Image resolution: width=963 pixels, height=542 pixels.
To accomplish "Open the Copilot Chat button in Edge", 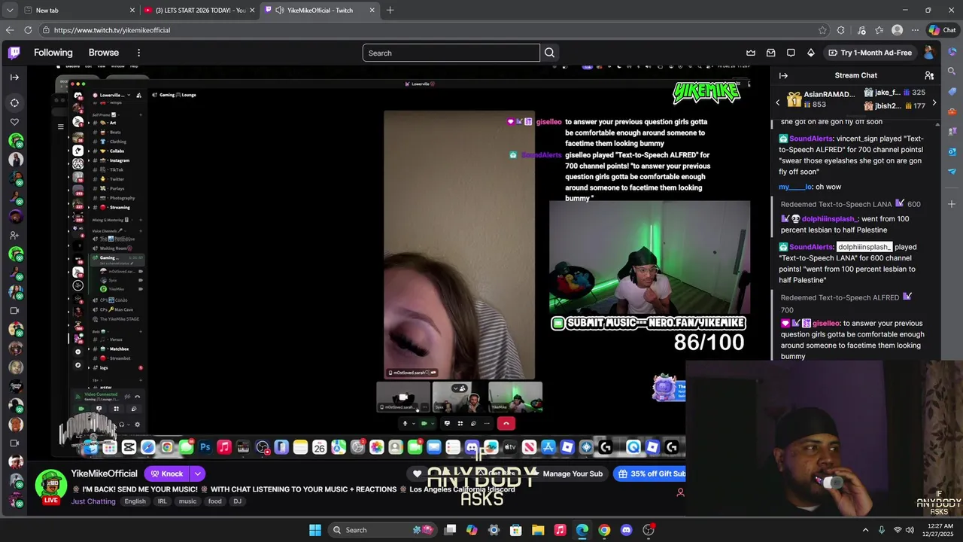I will [x=943, y=30].
